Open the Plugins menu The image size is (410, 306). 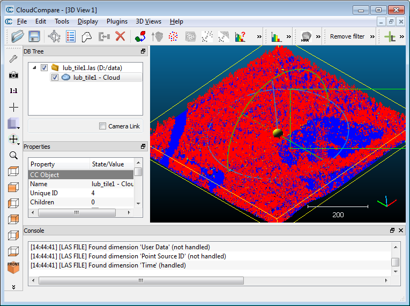117,21
